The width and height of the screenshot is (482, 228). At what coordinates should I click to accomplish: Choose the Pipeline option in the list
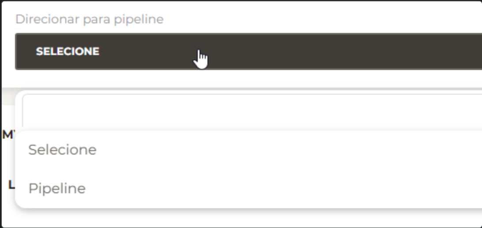tap(57, 188)
